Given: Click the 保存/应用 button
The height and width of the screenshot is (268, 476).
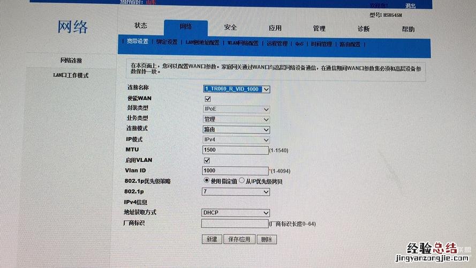Looking at the screenshot, I should pyautogui.click(x=239, y=240).
